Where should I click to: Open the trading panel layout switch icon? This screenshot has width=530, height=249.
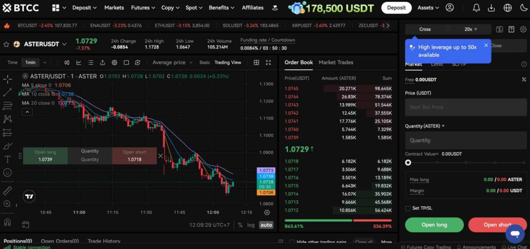(499, 29)
